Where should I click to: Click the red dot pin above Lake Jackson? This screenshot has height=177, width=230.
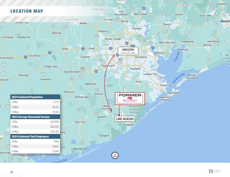click(120, 115)
